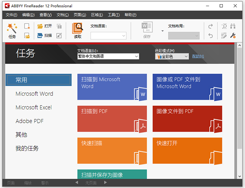Open the 文件(F) menu
The width and height of the screenshot is (245, 188).
point(11,15)
